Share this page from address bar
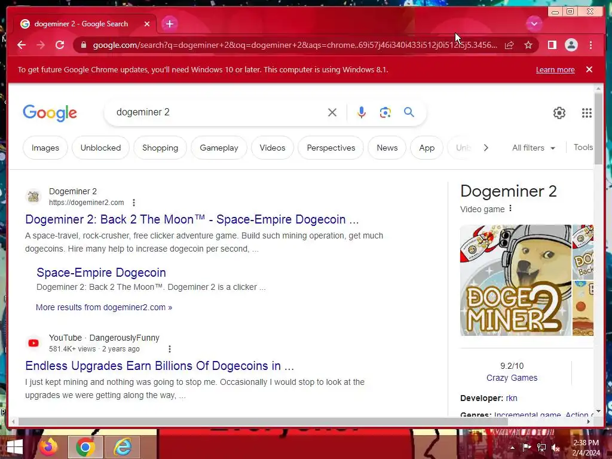 click(509, 45)
